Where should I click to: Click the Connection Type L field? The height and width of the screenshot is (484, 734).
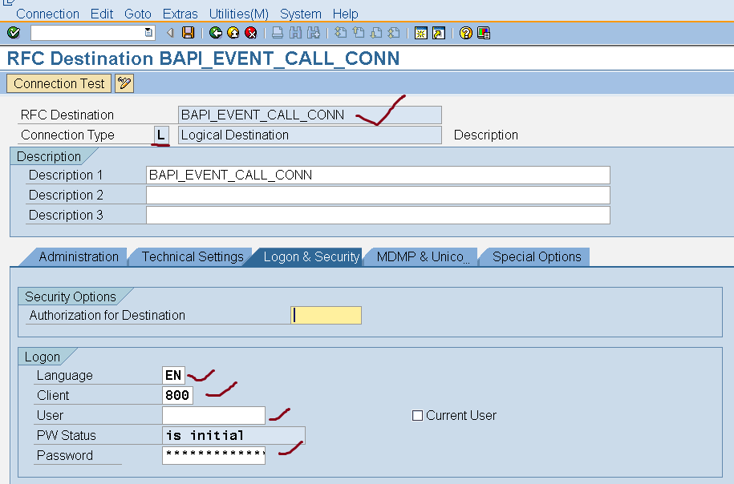[x=161, y=135]
